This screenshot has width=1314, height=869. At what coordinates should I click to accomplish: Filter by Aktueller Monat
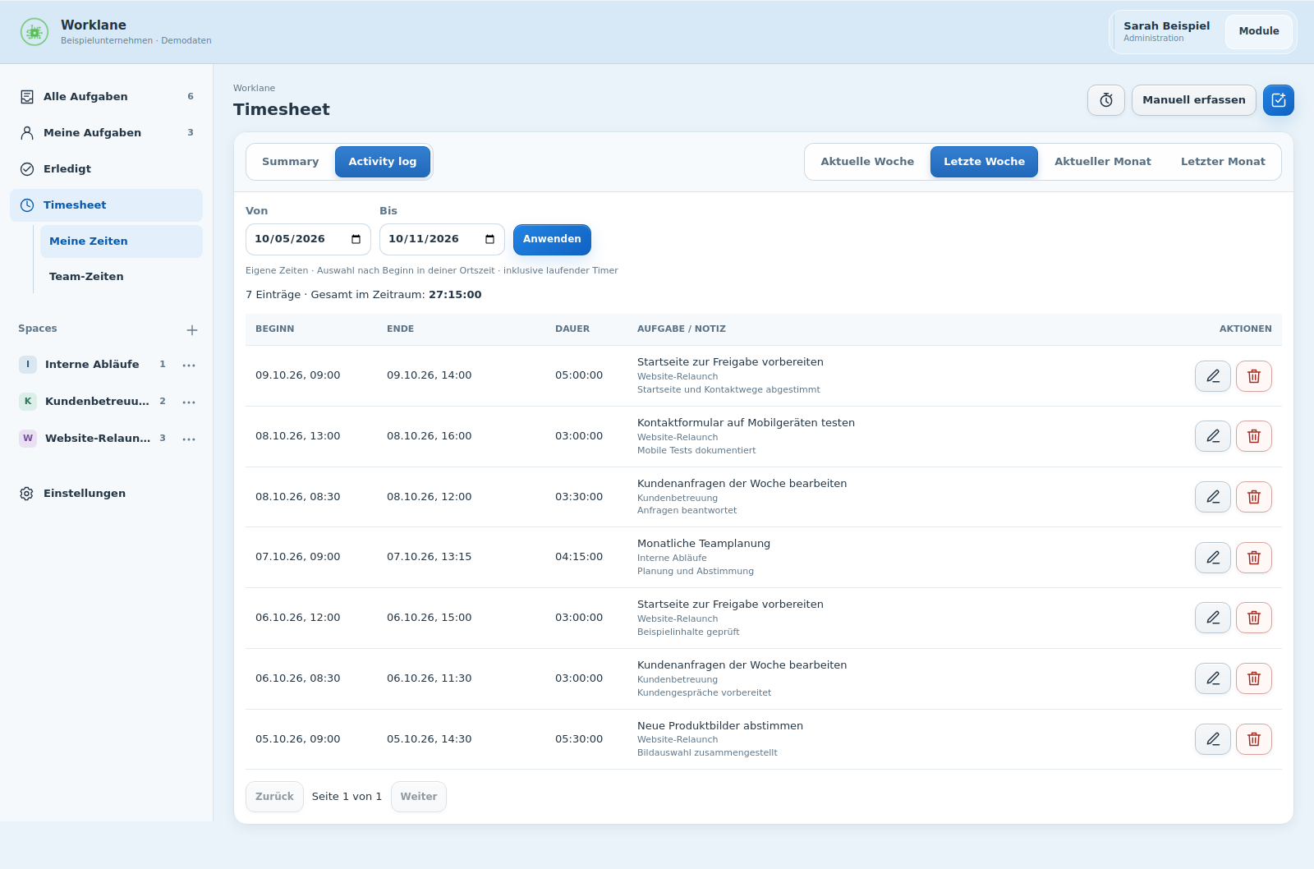click(x=1103, y=162)
